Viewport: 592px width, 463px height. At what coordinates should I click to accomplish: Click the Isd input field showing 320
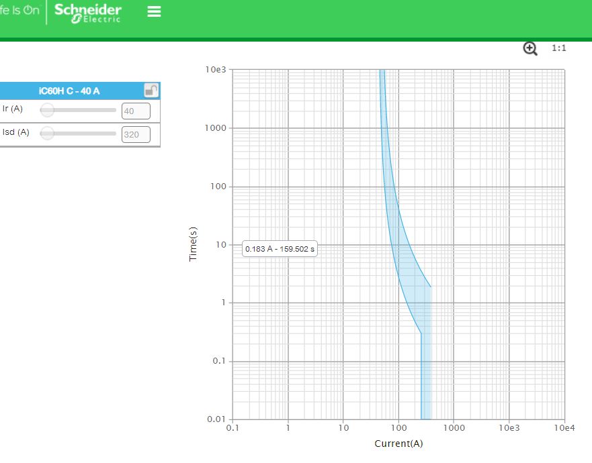tap(136, 135)
